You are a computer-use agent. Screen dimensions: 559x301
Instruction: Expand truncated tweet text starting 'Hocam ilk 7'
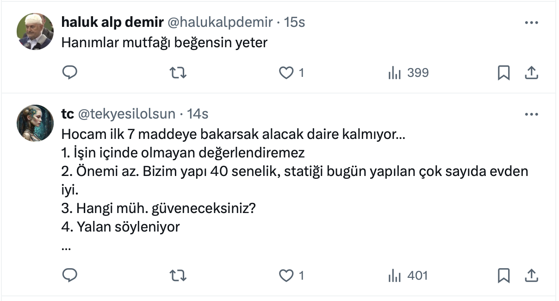click(66, 247)
